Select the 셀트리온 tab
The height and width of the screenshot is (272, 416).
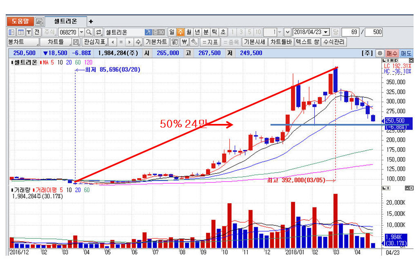(x=65, y=21)
